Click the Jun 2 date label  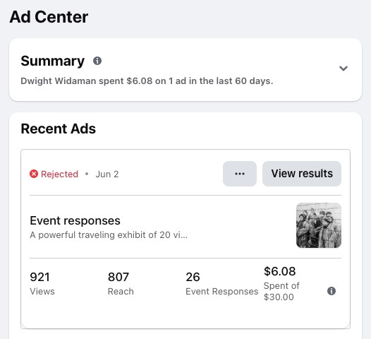coord(107,174)
